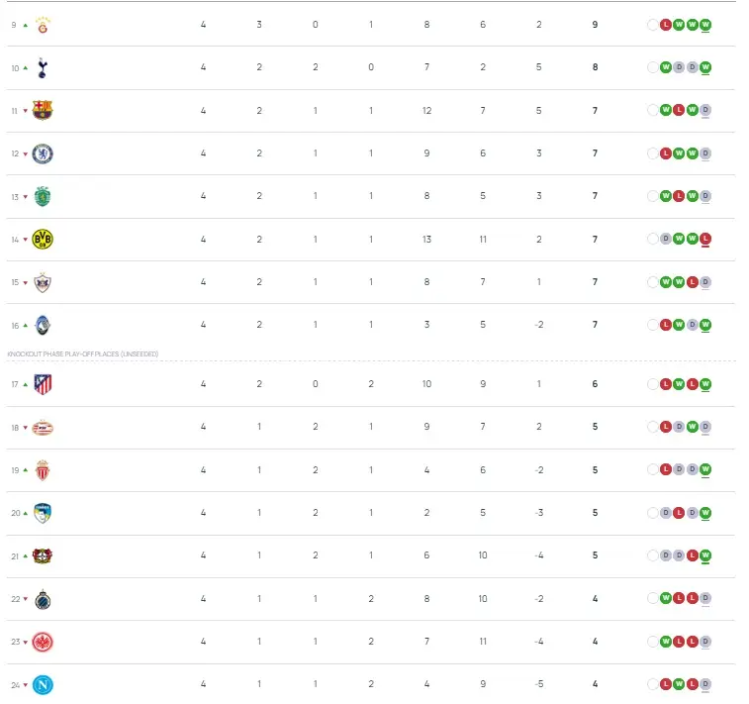Open the PSV Eindhoven badge

[43, 428]
